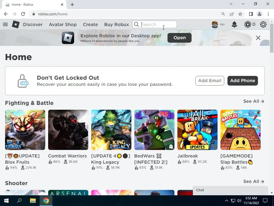Open Windows Action Center

point(265,201)
